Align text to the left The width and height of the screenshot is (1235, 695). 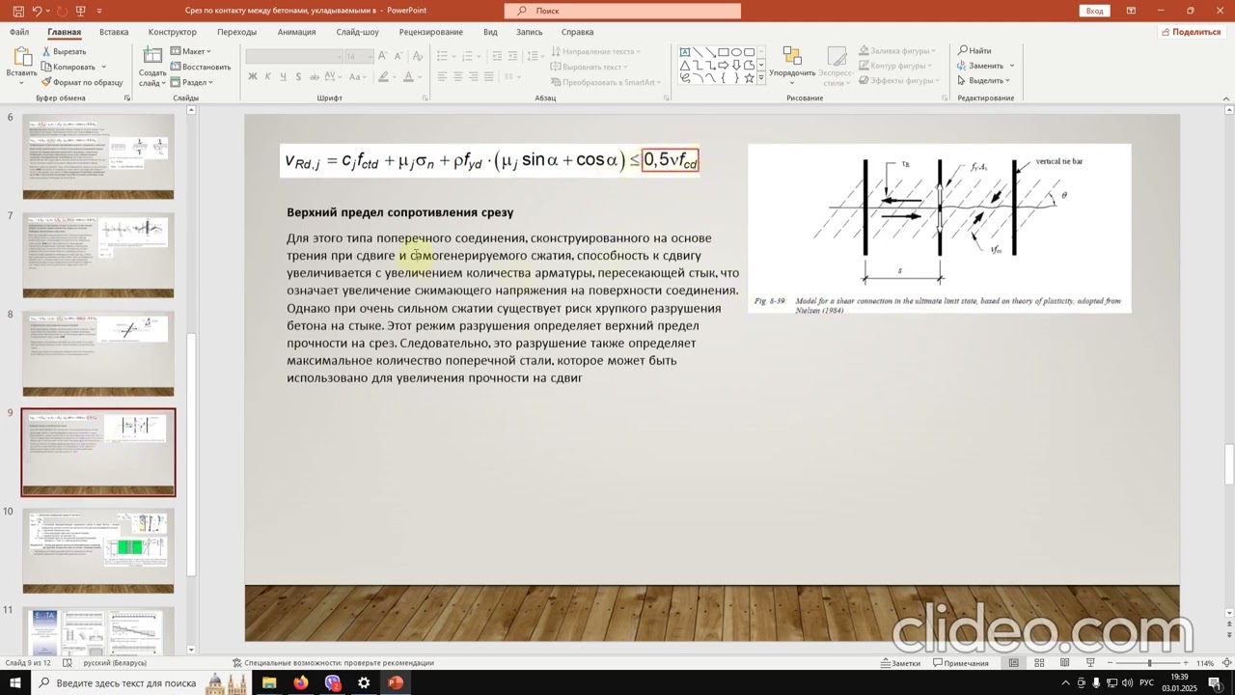pos(442,76)
